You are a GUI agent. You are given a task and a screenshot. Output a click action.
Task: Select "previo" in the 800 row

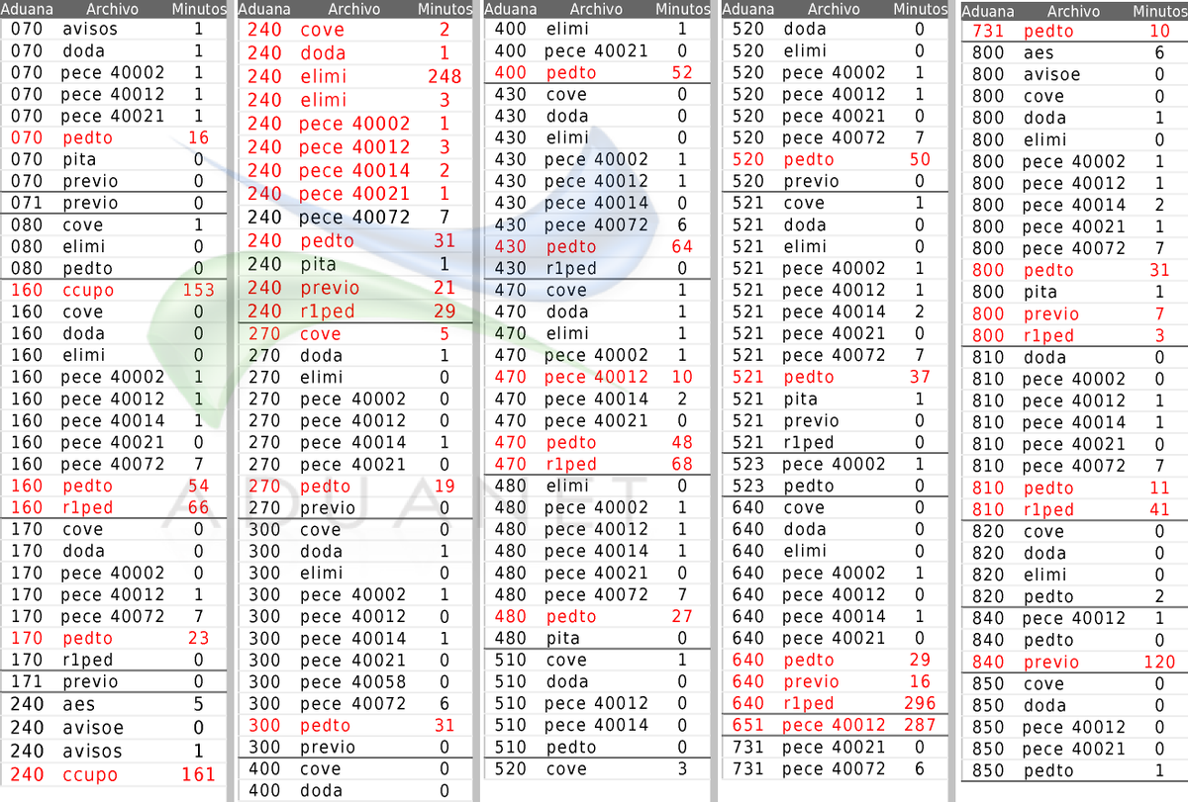(x=1051, y=313)
